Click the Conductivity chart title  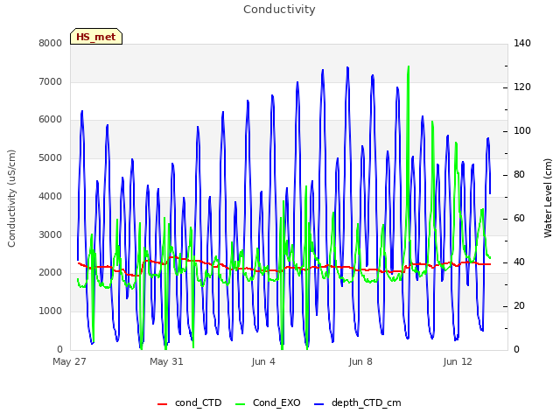[x=279, y=10]
